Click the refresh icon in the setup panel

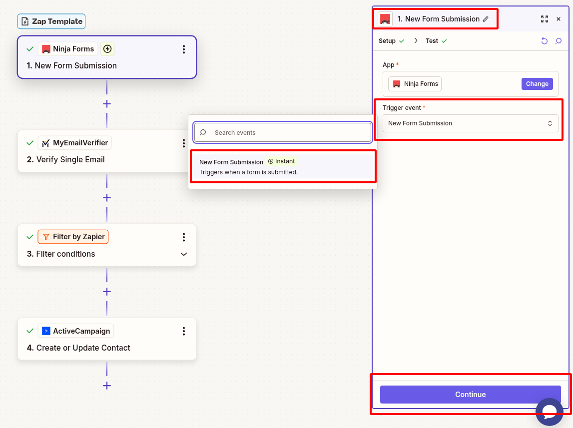coord(545,41)
